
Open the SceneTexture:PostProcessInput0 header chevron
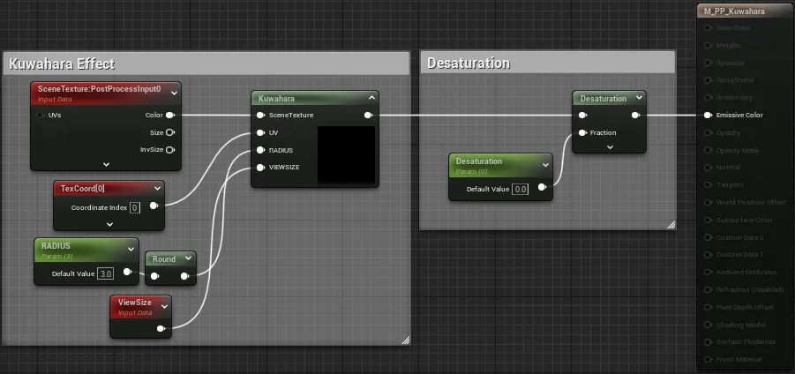click(174, 93)
